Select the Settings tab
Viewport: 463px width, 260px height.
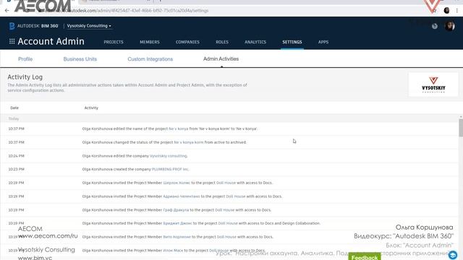[x=292, y=42]
